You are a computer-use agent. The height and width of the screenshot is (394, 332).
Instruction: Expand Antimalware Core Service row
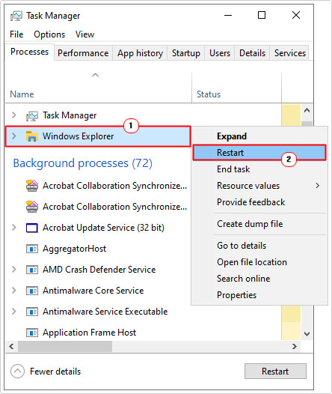pyautogui.click(x=14, y=291)
